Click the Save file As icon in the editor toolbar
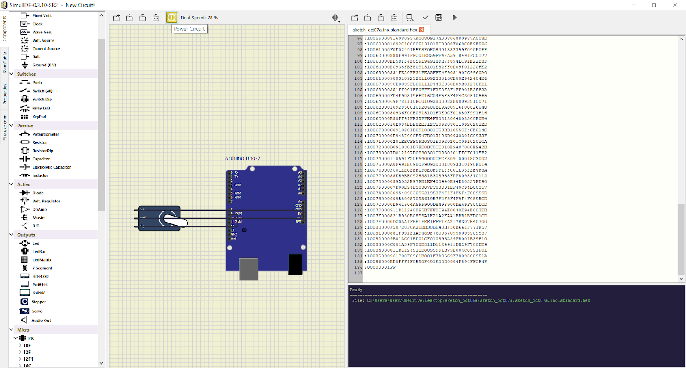The image size is (686, 368). pos(394,18)
